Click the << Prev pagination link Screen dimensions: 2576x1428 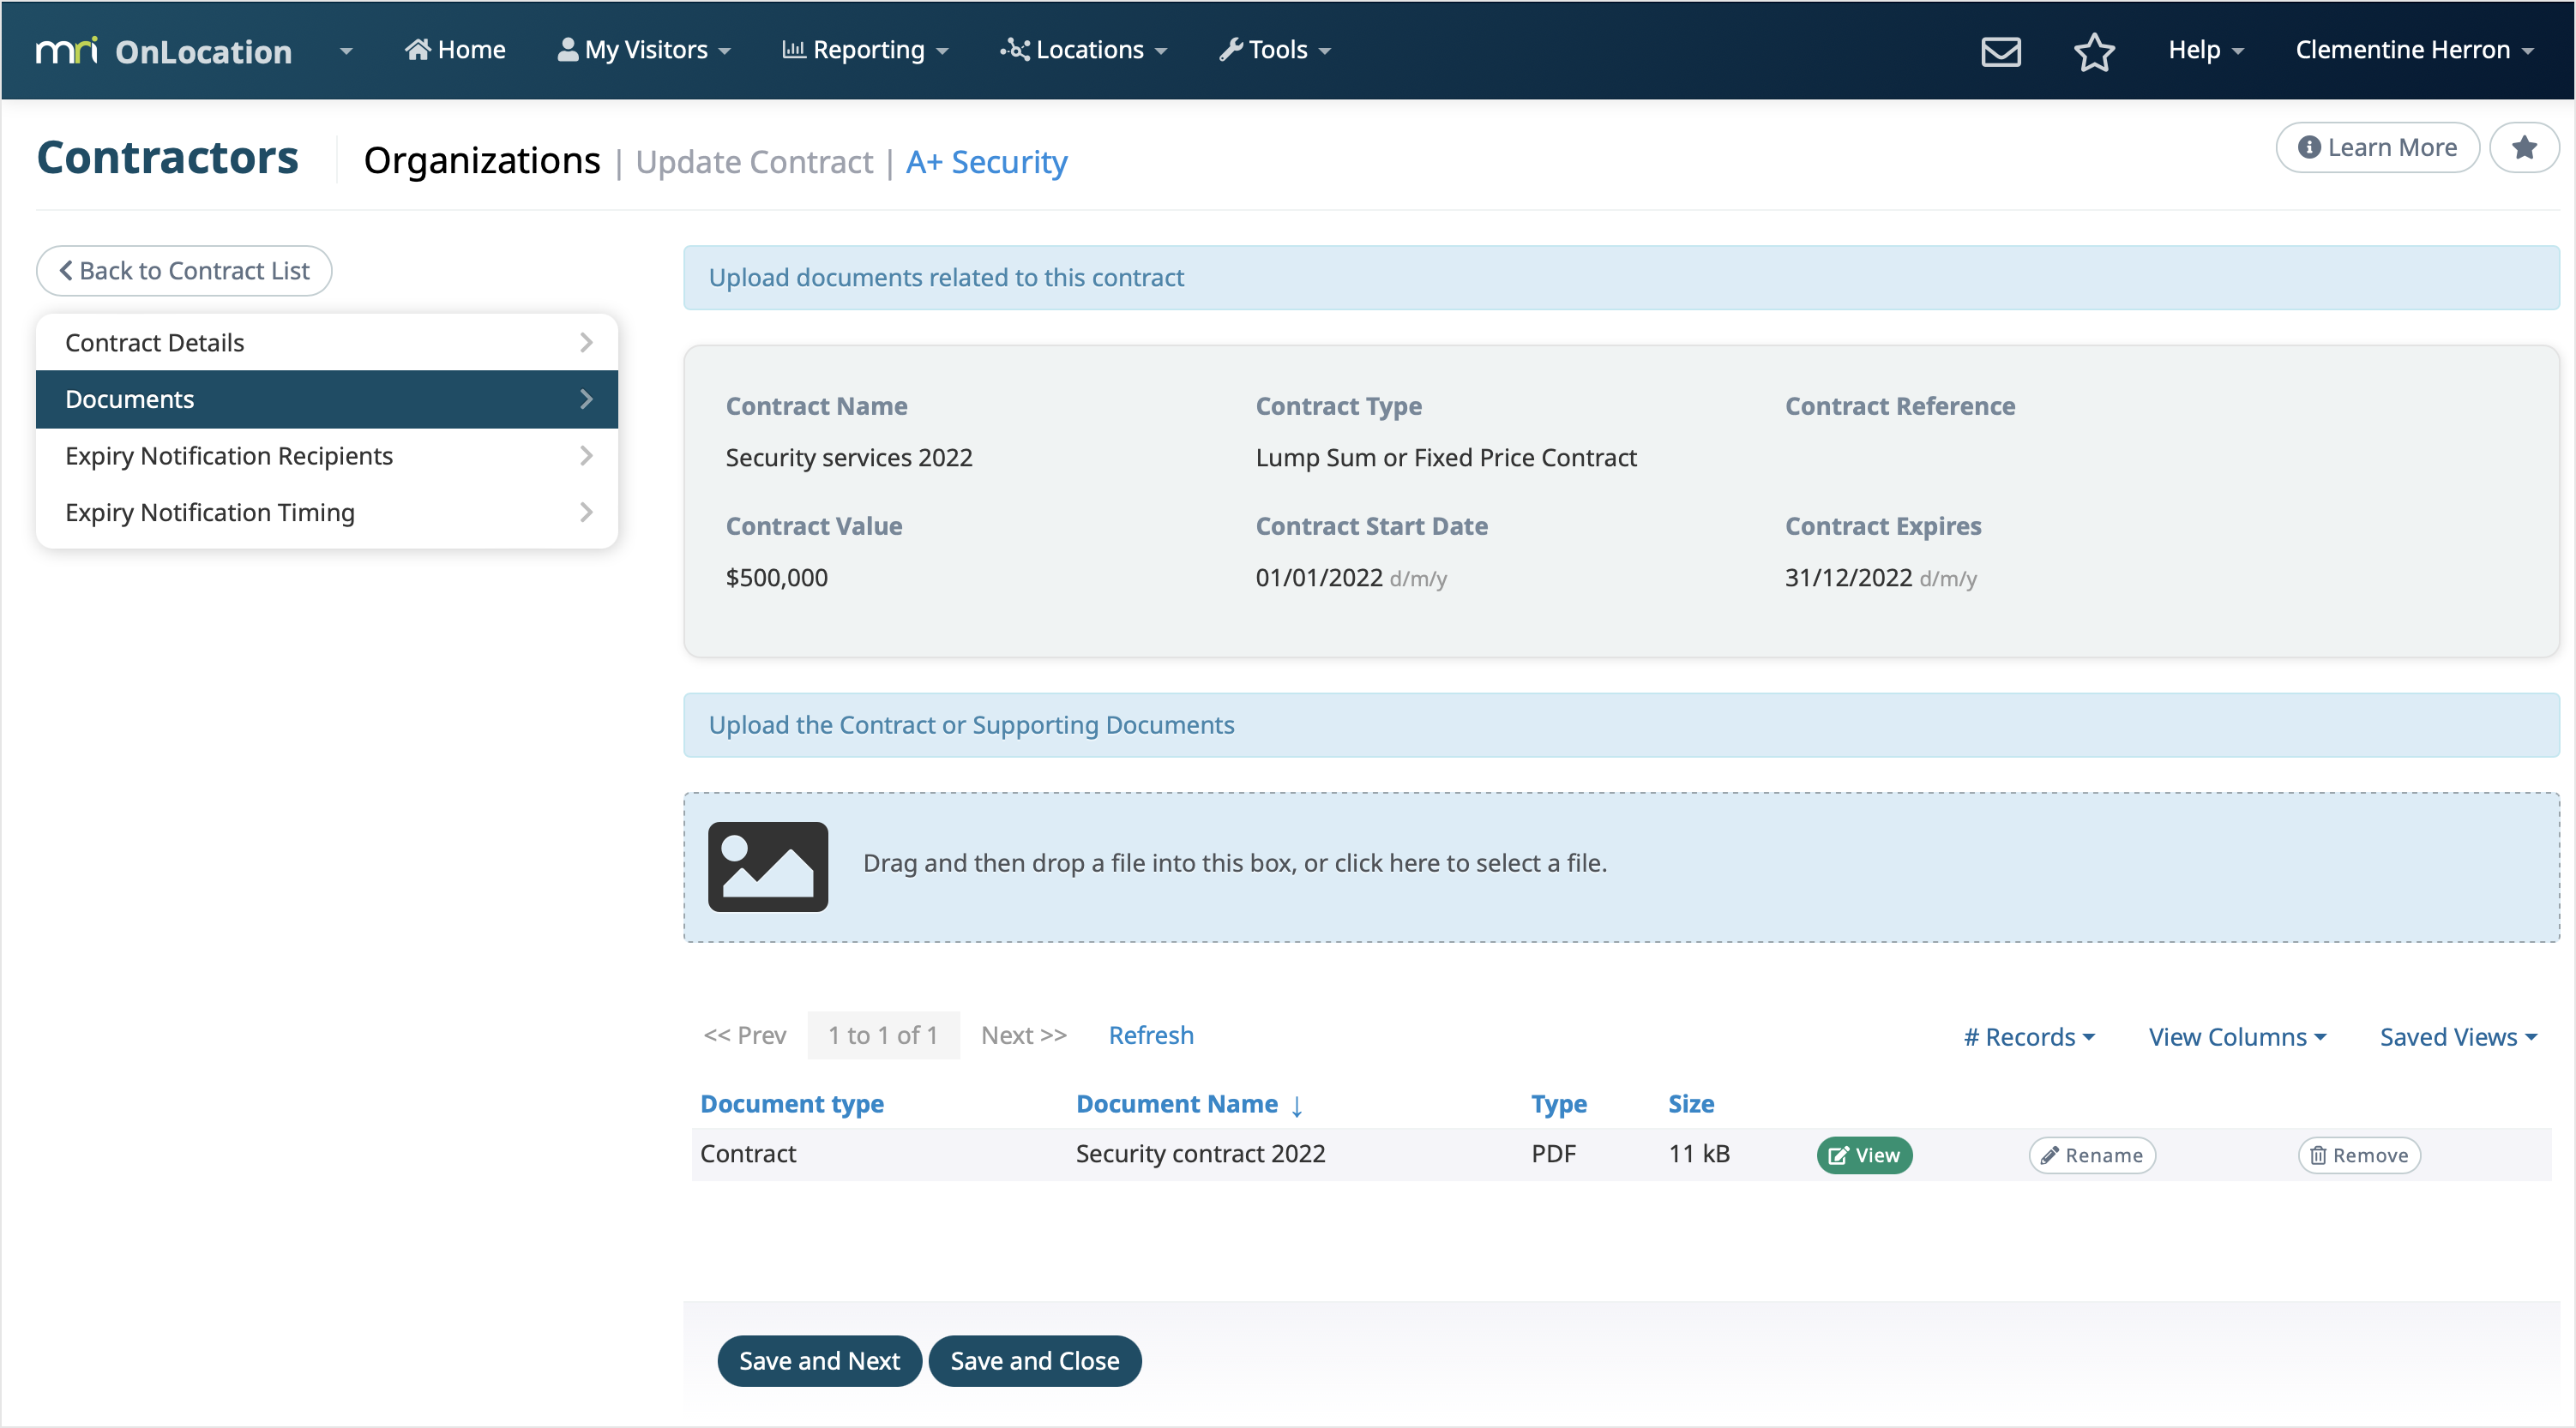745,1035
